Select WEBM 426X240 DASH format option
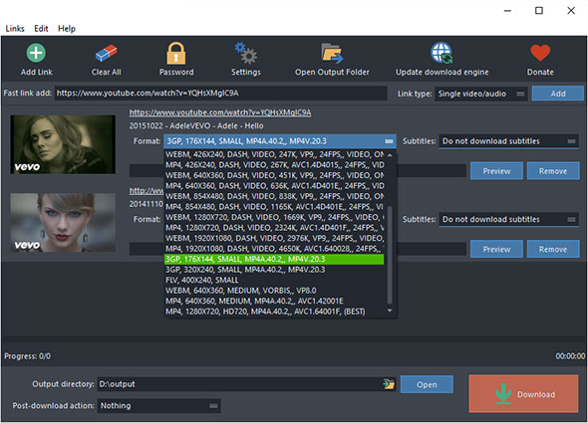This screenshot has height=423, width=588. click(x=274, y=154)
